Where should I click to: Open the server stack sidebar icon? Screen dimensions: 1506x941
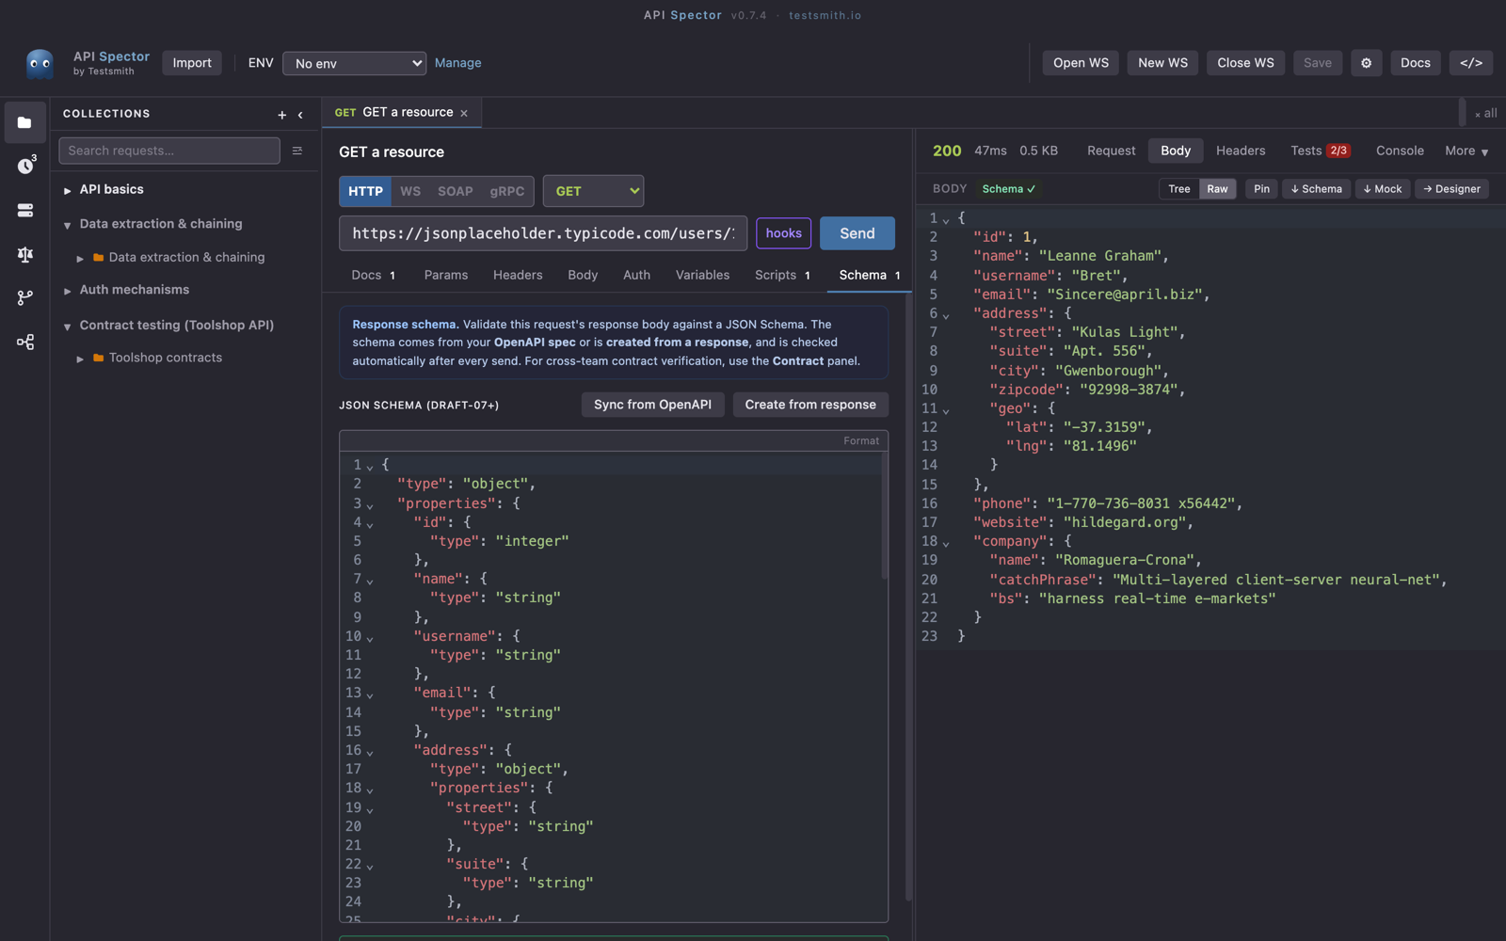(24, 211)
